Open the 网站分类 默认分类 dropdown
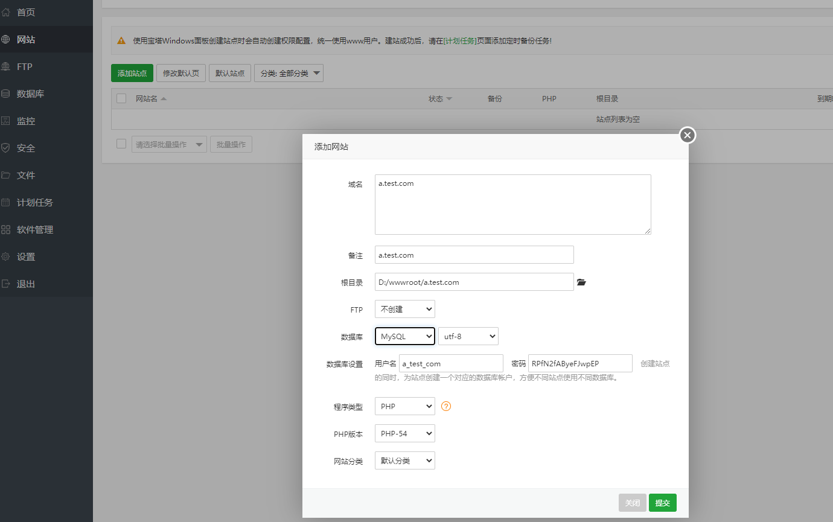The image size is (833, 522). (405, 460)
